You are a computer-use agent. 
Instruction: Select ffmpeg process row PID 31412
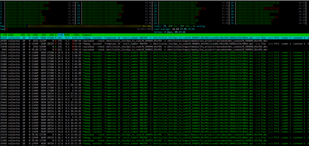154,117
